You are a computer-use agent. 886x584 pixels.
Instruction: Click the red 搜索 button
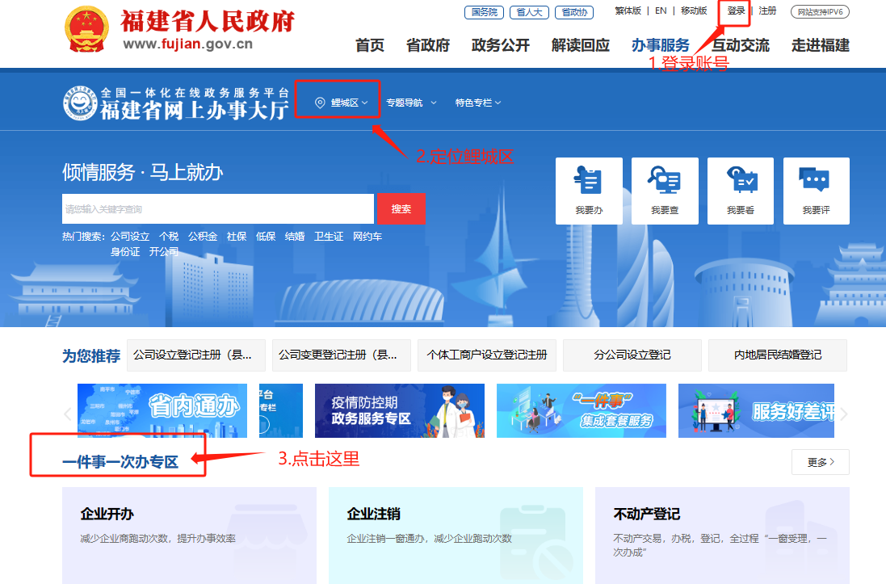(x=401, y=209)
